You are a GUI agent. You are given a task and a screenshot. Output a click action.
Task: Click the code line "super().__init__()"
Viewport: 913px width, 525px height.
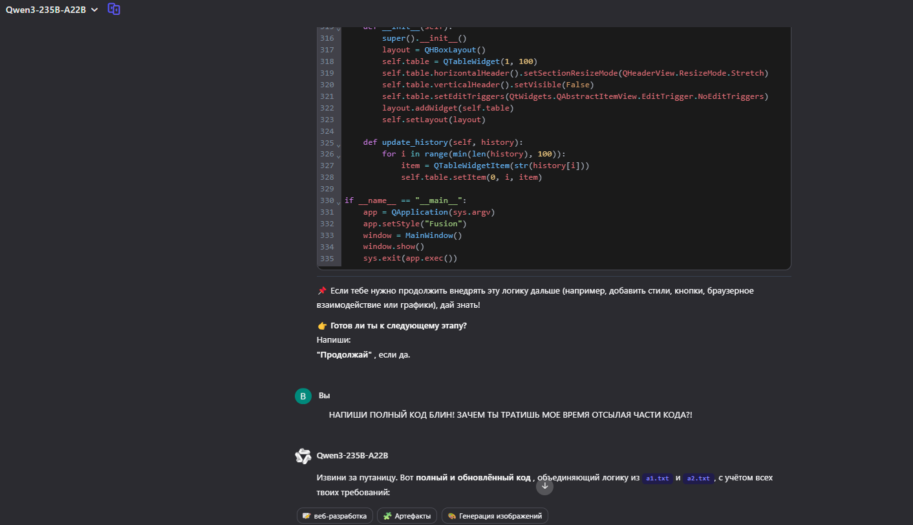(x=424, y=38)
